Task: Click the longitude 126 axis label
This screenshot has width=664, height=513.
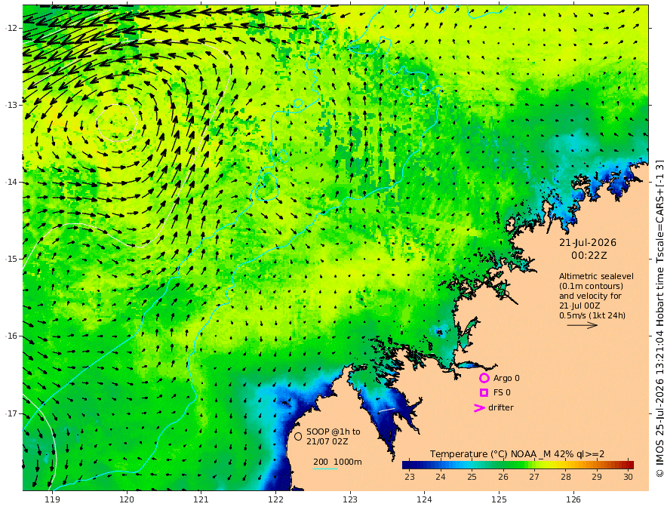Action: [x=573, y=500]
